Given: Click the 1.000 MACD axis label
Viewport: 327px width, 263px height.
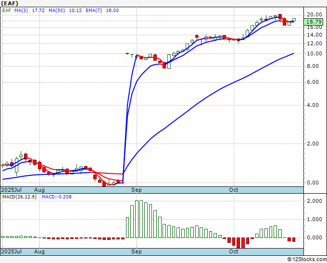Looking at the screenshot, I should point(314,219).
